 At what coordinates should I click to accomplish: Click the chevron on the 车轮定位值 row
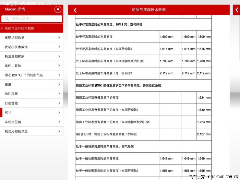pyautogui.click(x=59, y=122)
